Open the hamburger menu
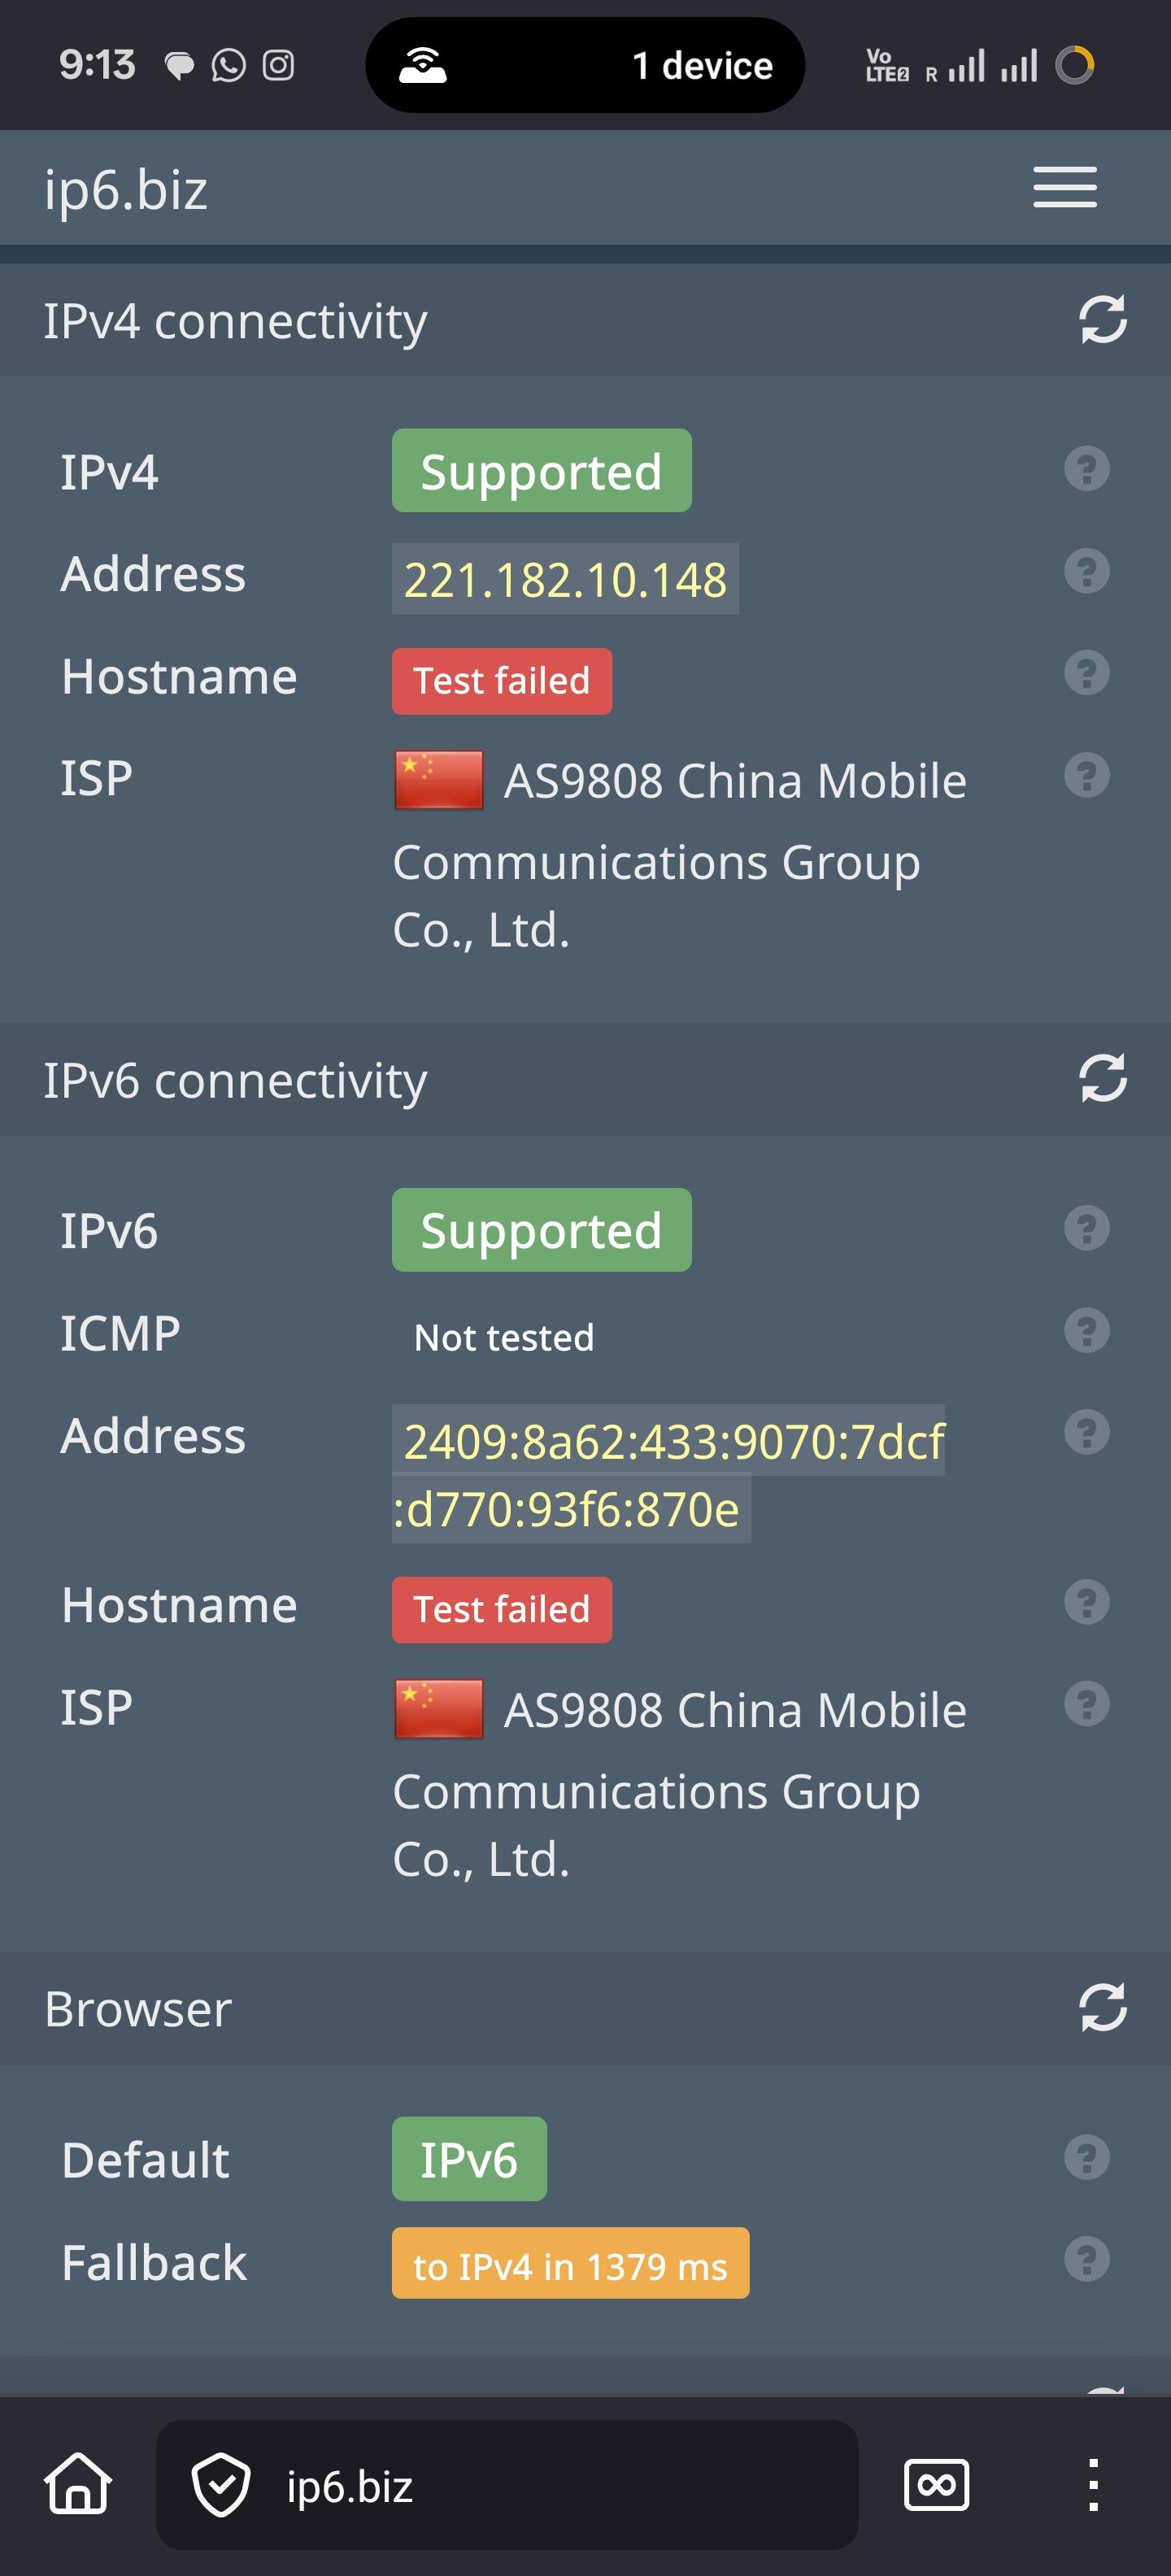The image size is (1171, 2576). [x=1064, y=187]
